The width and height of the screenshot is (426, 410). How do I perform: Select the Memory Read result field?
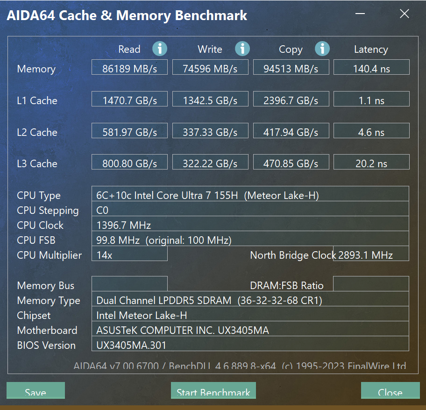(x=129, y=69)
